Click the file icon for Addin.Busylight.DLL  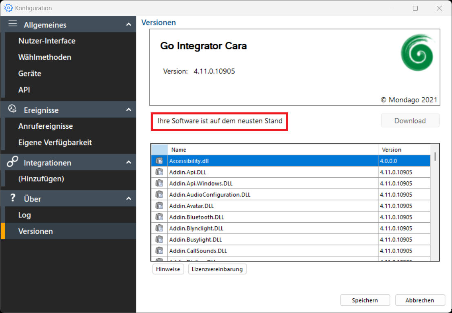(159, 240)
